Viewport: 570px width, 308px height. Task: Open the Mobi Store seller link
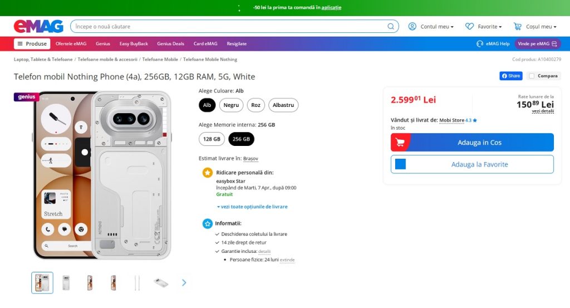coord(451,120)
